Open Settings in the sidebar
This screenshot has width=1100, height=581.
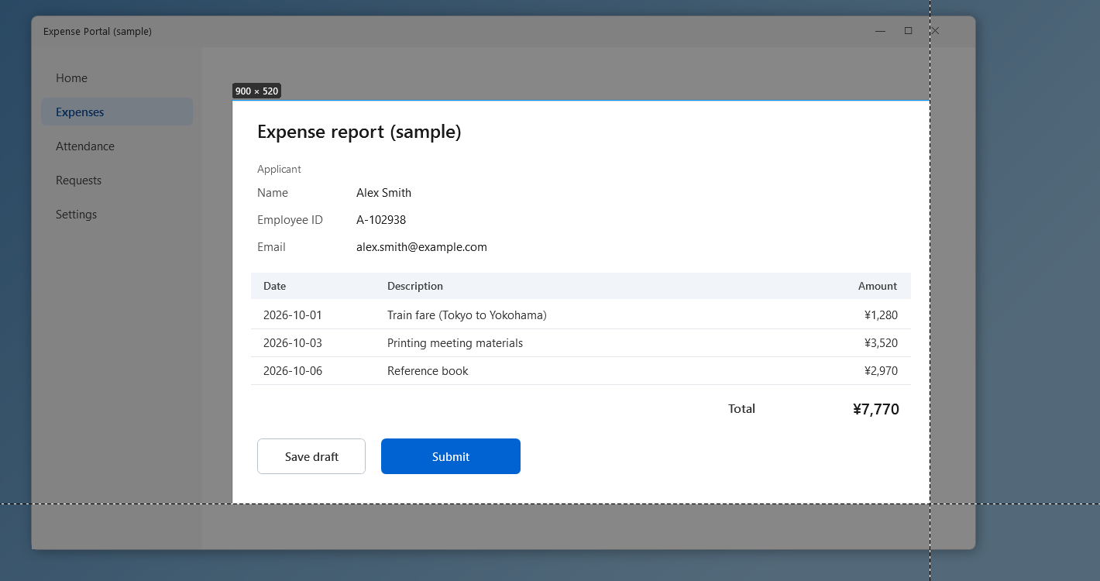click(x=117, y=215)
